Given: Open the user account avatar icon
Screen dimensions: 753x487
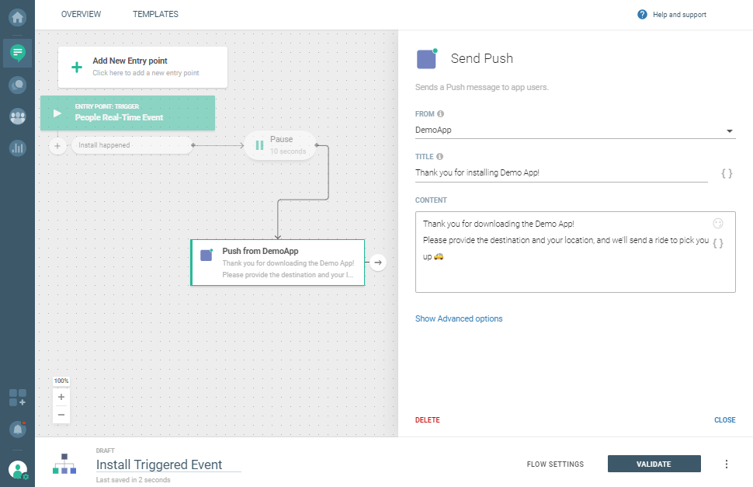Looking at the screenshot, I should 17,470.
